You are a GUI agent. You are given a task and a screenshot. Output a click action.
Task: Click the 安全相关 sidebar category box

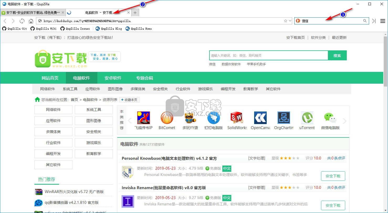94,132
